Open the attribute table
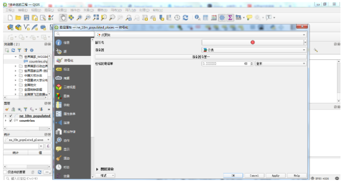Image resolution: width=343 pixels, height=183 pixels. pos(206,18)
